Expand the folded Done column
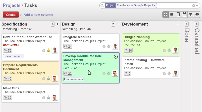Image resolution: width=202 pixels, height=112 pixels. click(186, 35)
